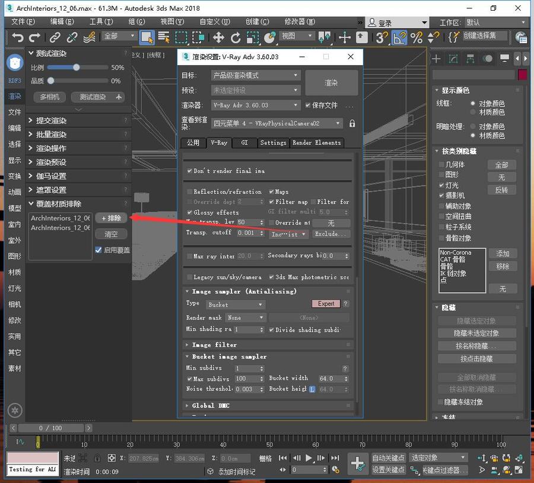Select the Unlink selection icon
The width and height of the screenshot is (534, 483).
(x=72, y=37)
